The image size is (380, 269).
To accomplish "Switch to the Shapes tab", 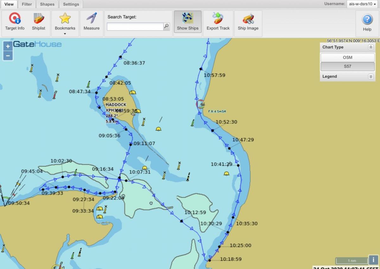I will (47, 4).
